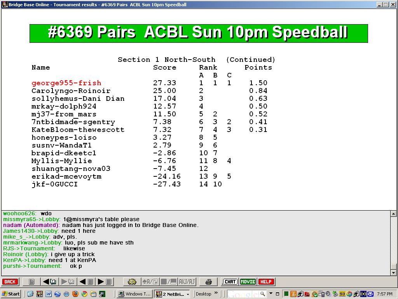Open the yellow gear options icon
This screenshot has height=299, width=398.
[x=132, y=282]
